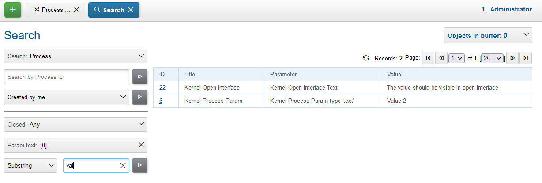Expand the Objects in buffer dropdown
542x183 pixels.
coord(488,35)
